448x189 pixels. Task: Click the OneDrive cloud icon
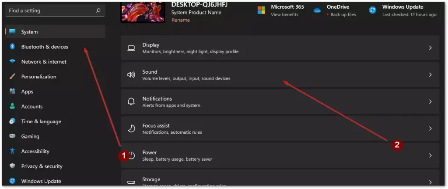pyautogui.click(x=317, y=10)
